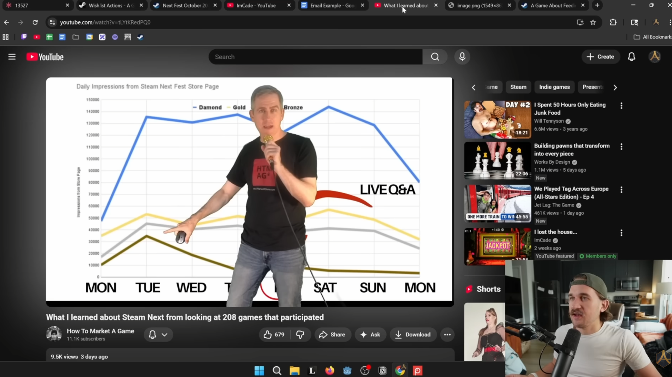Screen dimensions: 672x377
Task: Click into the YouTube Search field
Action: click(x=315, y=57)
